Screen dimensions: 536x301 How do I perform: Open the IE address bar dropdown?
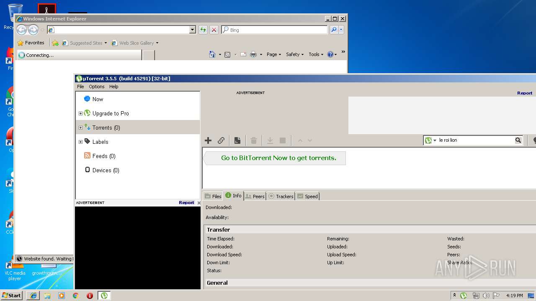(x=193, y=30)
